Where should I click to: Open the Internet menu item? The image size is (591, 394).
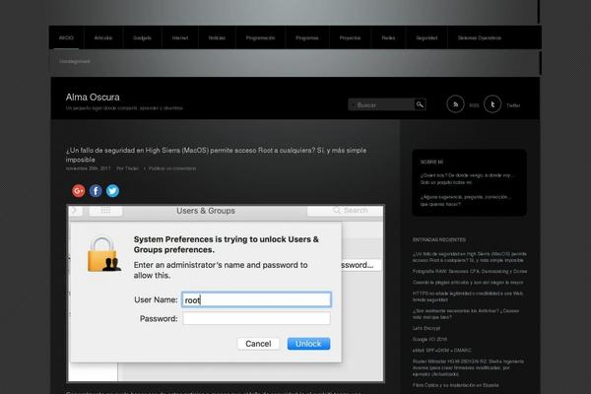click(x=180, y=37)
